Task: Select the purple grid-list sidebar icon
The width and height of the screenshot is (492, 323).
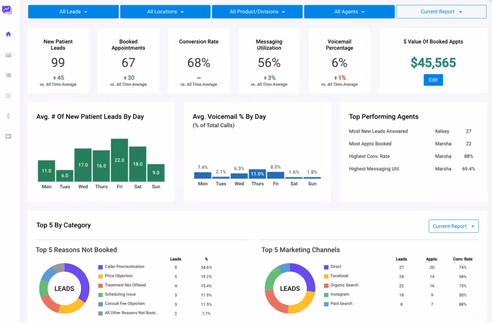Action: coord(9,75)
